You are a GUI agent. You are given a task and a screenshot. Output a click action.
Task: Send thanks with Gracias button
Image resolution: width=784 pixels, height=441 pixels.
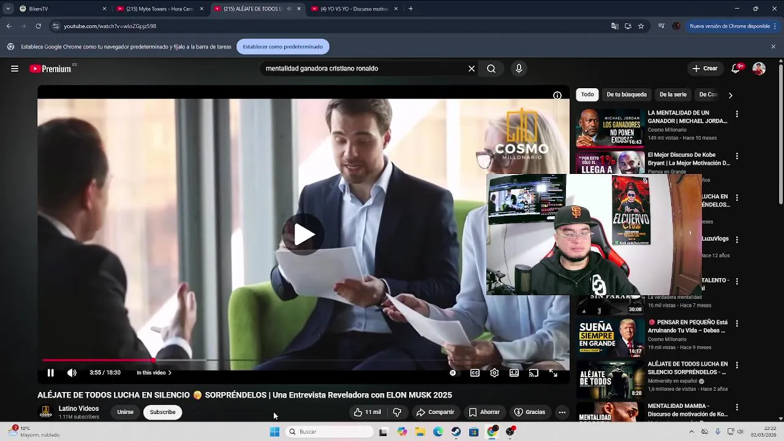(x=529, y=412)
